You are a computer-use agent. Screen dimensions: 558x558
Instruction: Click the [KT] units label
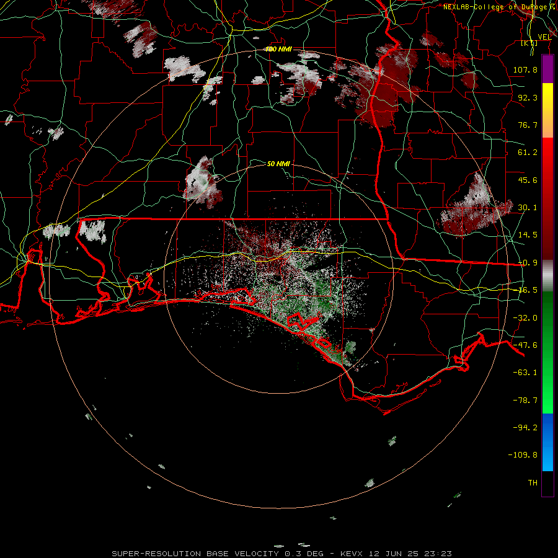tap(529, 43)
